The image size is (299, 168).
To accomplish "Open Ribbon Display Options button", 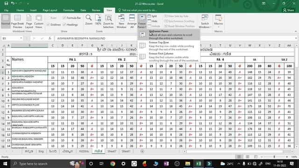I will [263, 3].
